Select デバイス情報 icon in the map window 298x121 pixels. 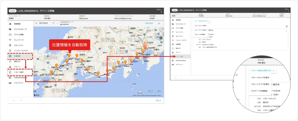pos(10,35)
